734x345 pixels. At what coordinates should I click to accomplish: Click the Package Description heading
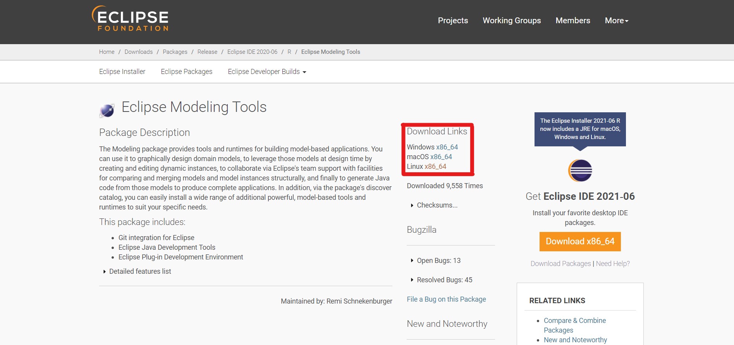coord(144,132)
